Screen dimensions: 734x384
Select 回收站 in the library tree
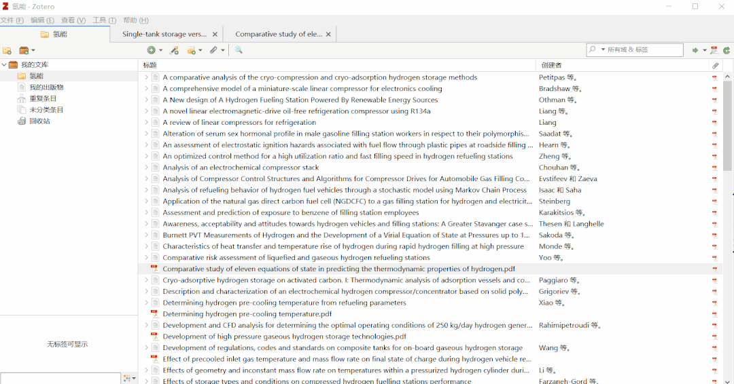tap(39, 121)
